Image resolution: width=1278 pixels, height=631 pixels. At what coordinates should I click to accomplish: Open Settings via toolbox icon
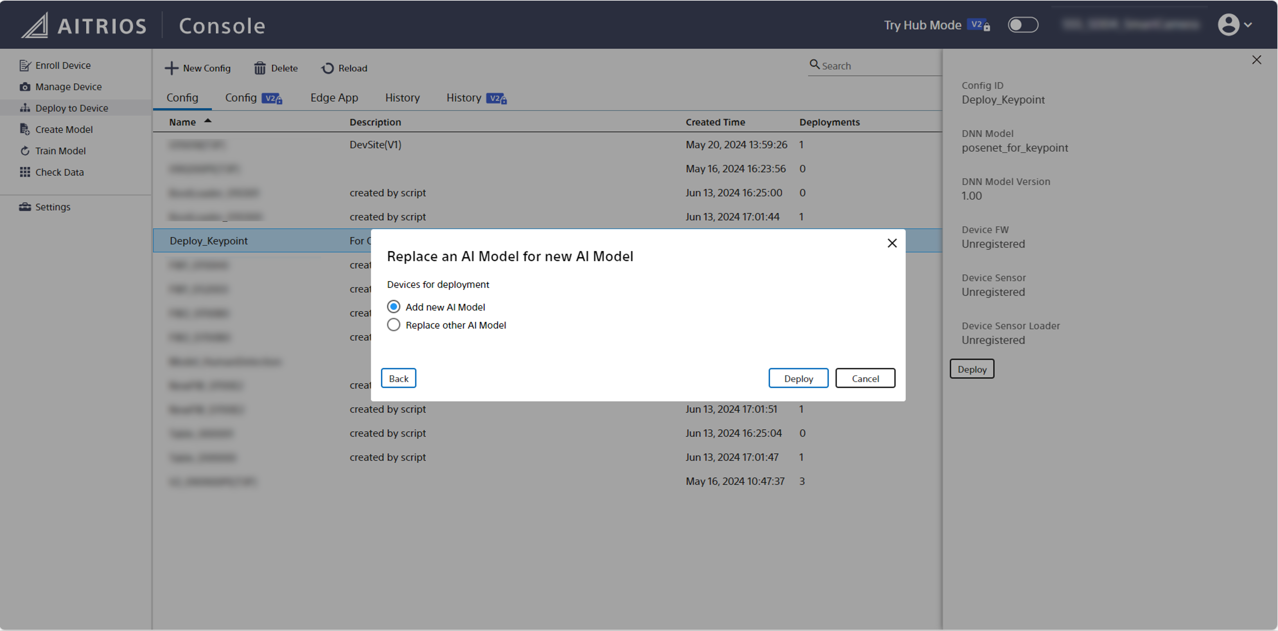25,207
